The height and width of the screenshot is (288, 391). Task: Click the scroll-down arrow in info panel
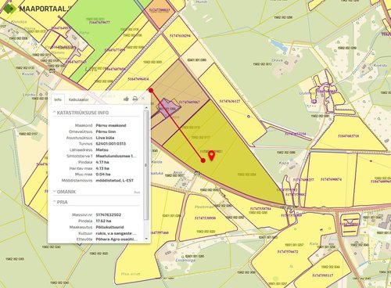point(146,239)
